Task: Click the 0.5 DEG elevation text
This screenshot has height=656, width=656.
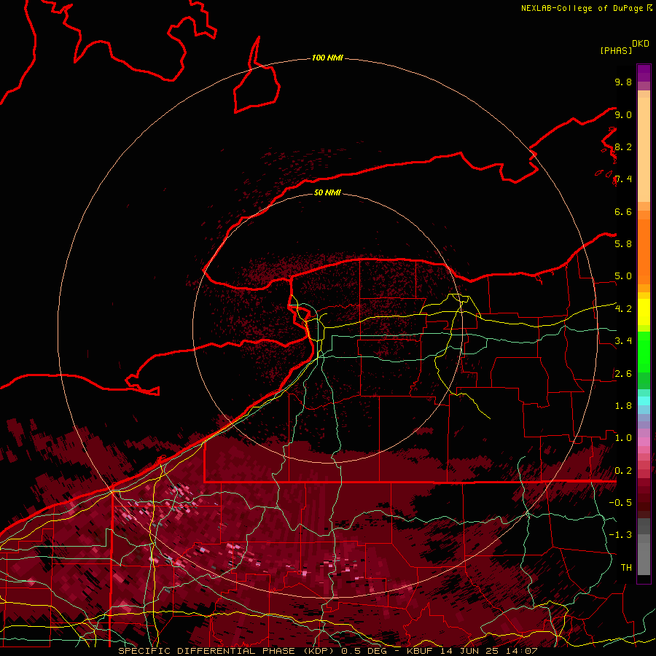Action: click(364, 651)
